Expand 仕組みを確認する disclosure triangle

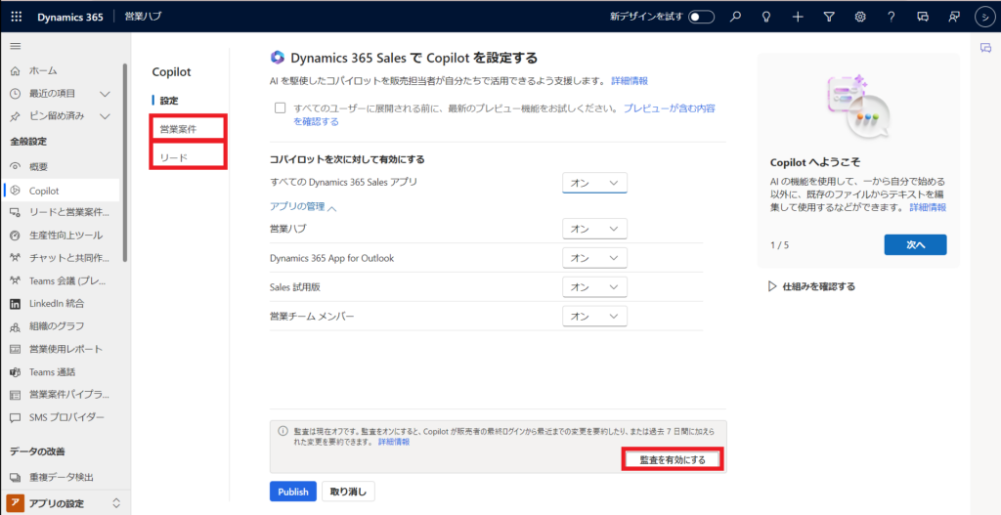772,286
